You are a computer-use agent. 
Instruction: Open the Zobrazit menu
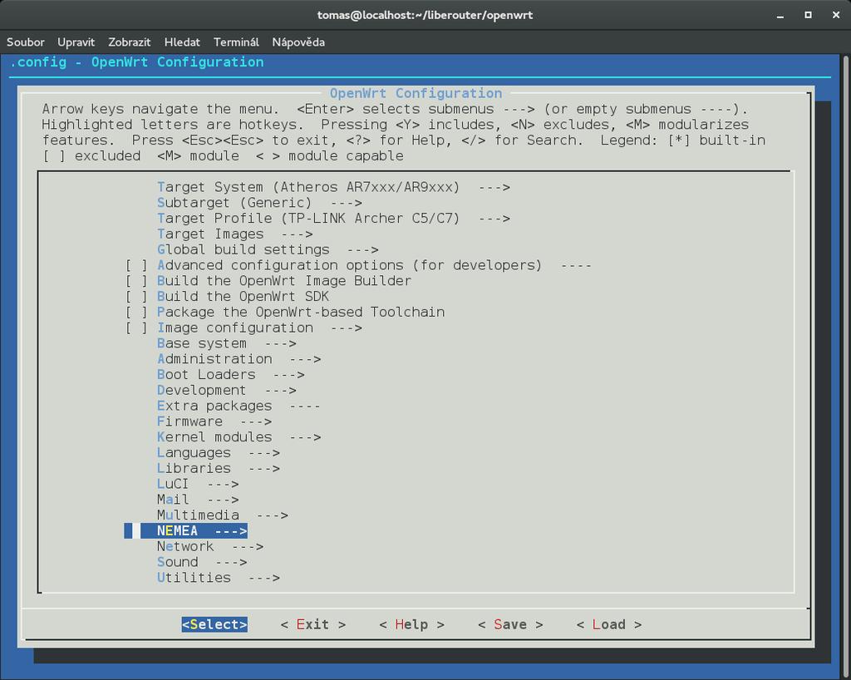[x=129, y=42]
